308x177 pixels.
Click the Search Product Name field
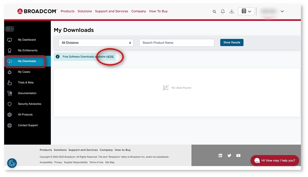[x=177, y=43]
